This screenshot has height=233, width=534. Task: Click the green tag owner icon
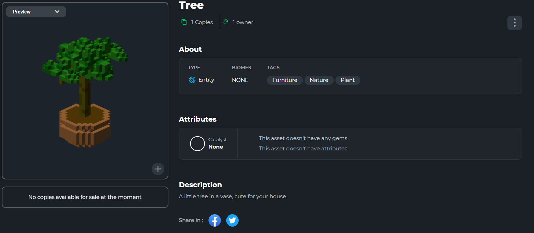click(225, 22)
